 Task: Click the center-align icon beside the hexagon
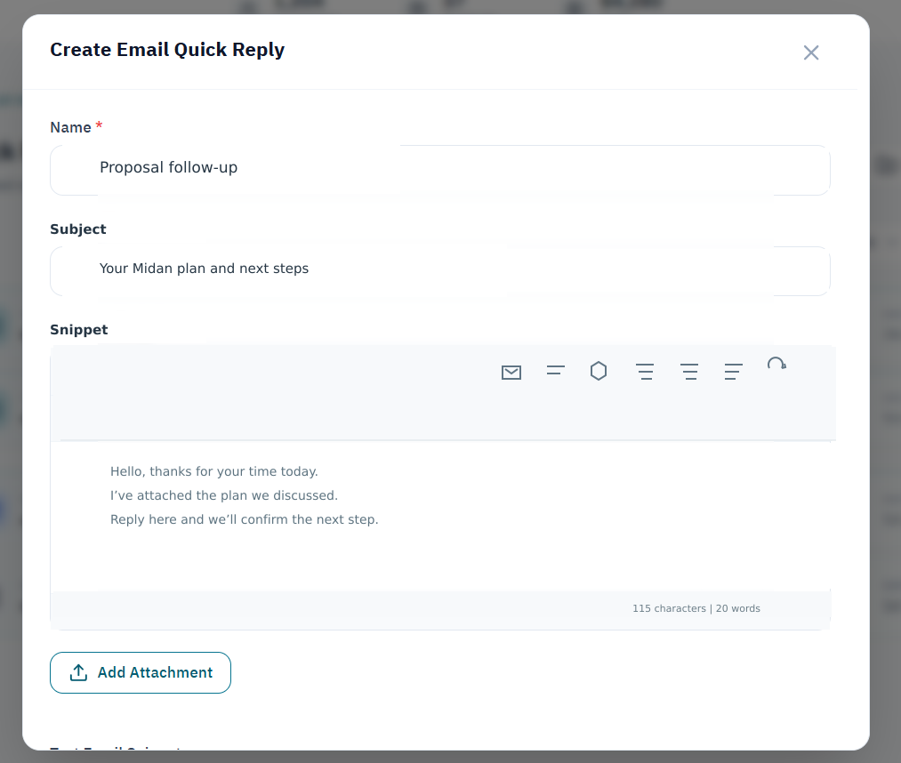pos(645,372)
